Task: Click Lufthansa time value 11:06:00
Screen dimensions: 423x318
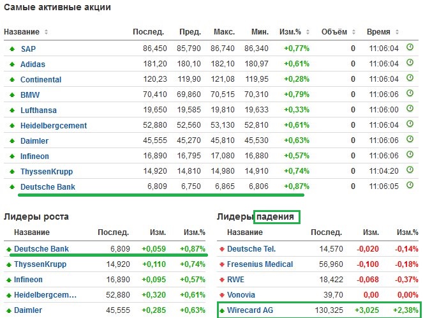Action: click(x=383, y=110)
